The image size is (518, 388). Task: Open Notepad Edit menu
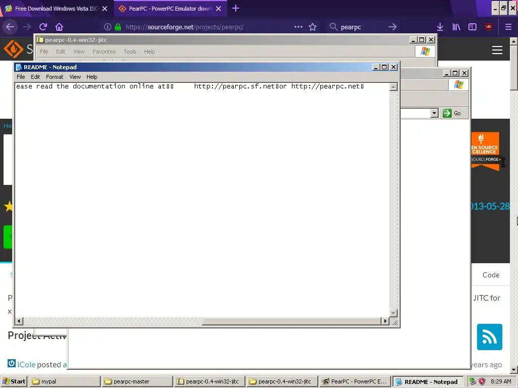(x=35, y=77)
